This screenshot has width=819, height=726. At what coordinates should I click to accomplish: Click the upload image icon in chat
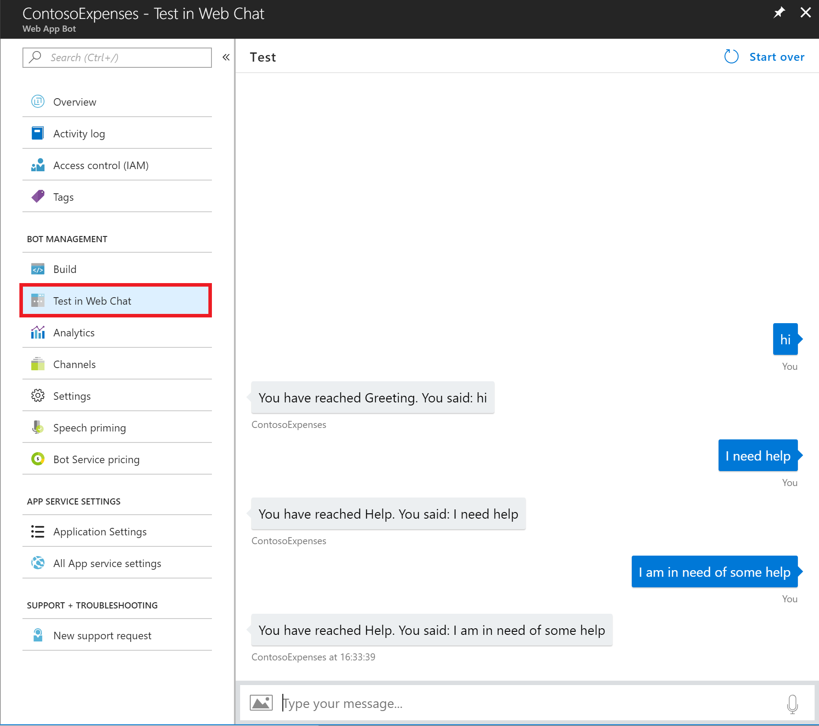point(261,703)
